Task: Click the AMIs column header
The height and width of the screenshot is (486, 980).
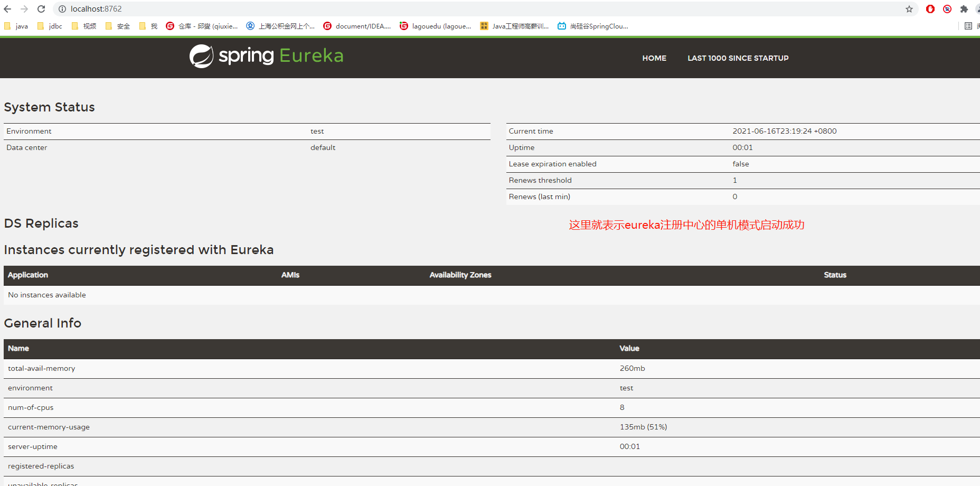Action: (290, 275)
